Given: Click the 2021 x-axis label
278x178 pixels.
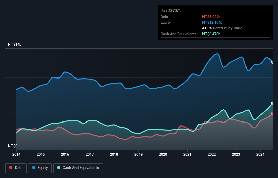Looking at the screenshot, I should (x=187, y=154).
